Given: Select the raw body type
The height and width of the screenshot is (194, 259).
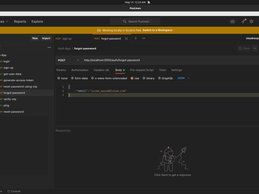Looking at the screenshot, I should point(135,78).
